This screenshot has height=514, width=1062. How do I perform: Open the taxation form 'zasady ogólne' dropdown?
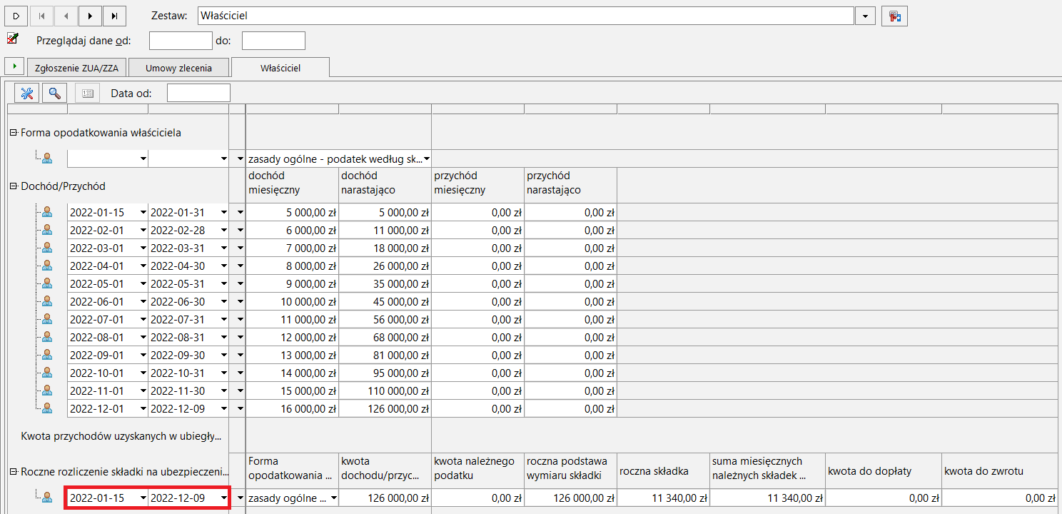point(427,158)
